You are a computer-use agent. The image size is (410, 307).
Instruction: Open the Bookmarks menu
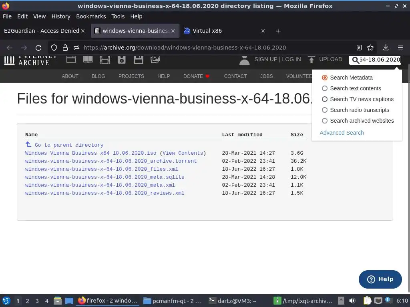coord(91,16)
